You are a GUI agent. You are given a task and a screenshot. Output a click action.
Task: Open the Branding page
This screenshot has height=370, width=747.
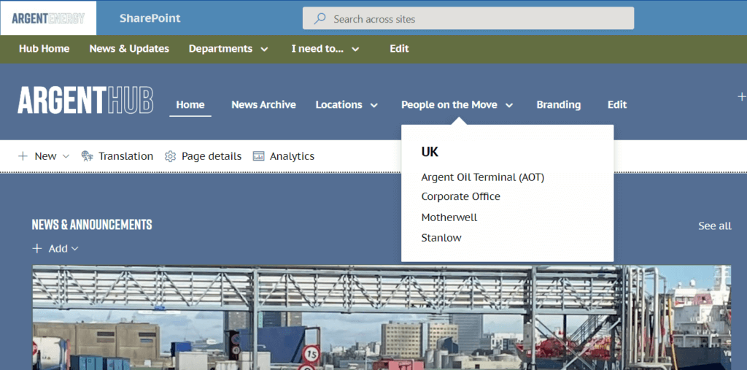click(x=558, y=104)
